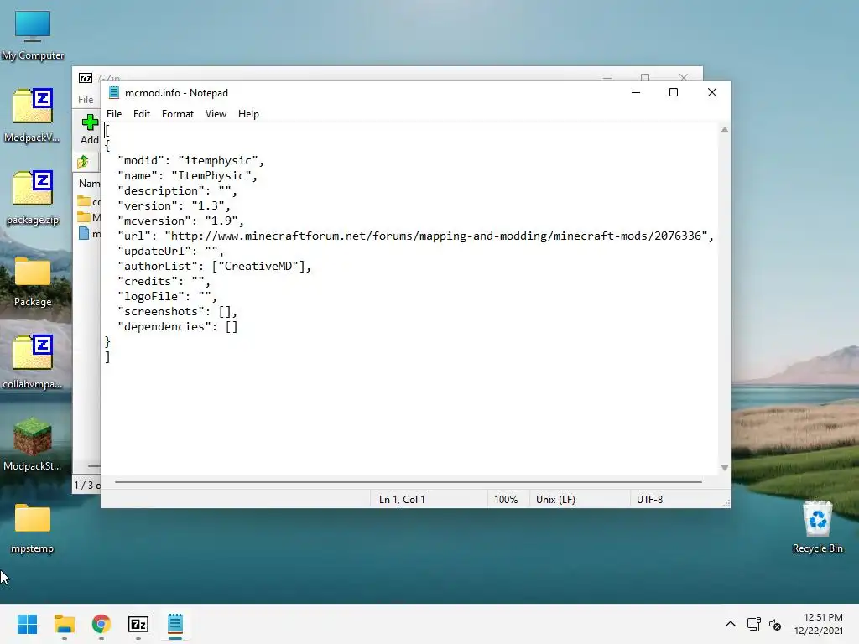Open the Windows Start menu
The height and width of the screenshot is (644, 859).
click(x=27, y=624)
